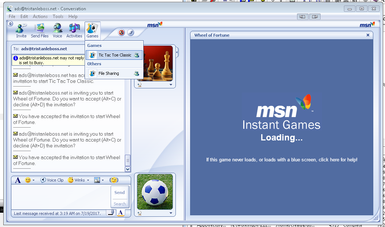Maximize the Conversation window
385x227 pixels.
362,9
